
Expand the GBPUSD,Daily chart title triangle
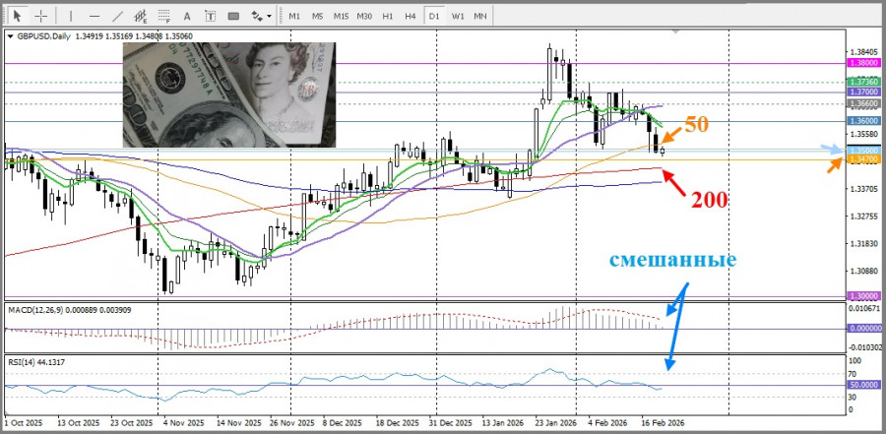11,36
